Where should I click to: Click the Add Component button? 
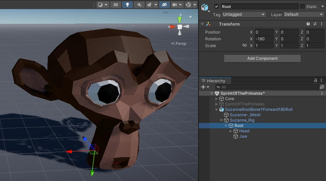(262, 58)
